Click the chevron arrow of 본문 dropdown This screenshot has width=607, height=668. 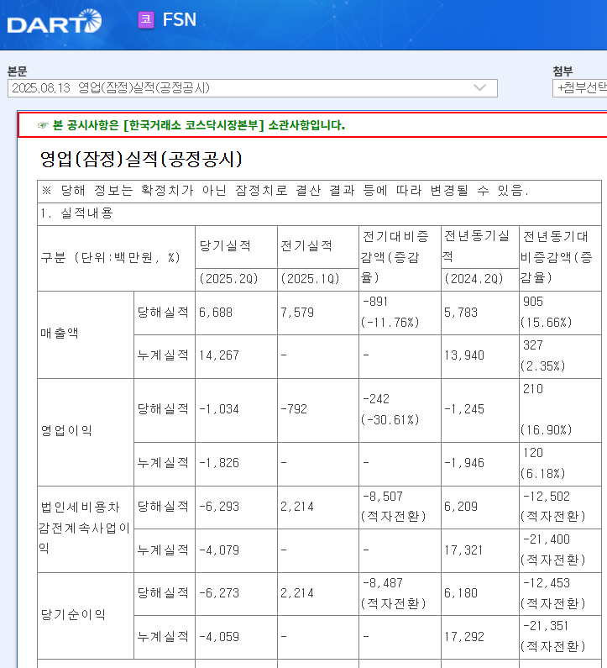coord(479,87)
